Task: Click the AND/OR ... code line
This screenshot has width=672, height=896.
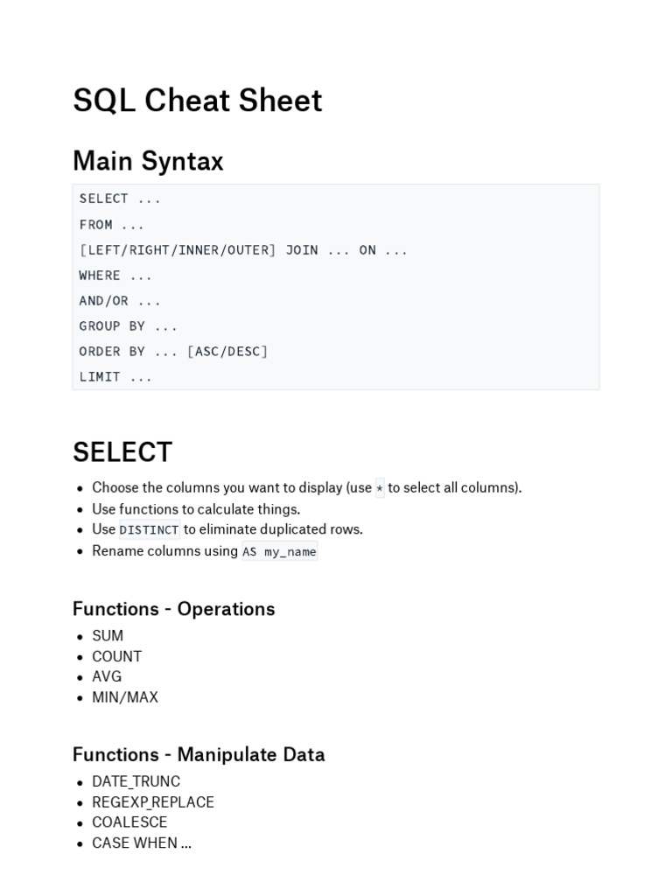Action: point(120,301)
